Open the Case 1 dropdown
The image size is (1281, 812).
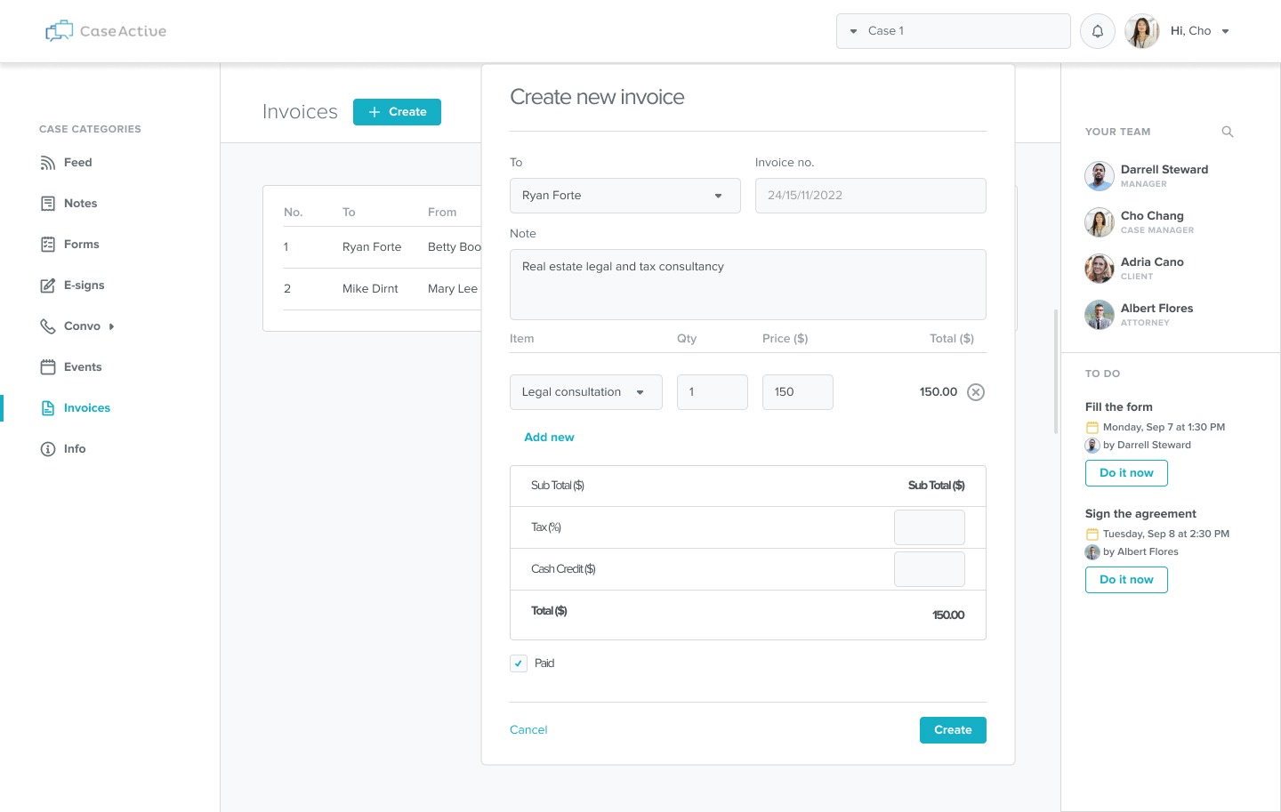click(x=952, y=31)
